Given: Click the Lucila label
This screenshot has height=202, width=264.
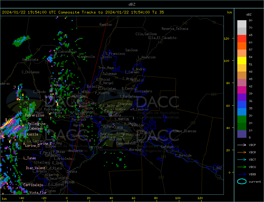Looking at the screenshot, I should click(x=33, y=134).
